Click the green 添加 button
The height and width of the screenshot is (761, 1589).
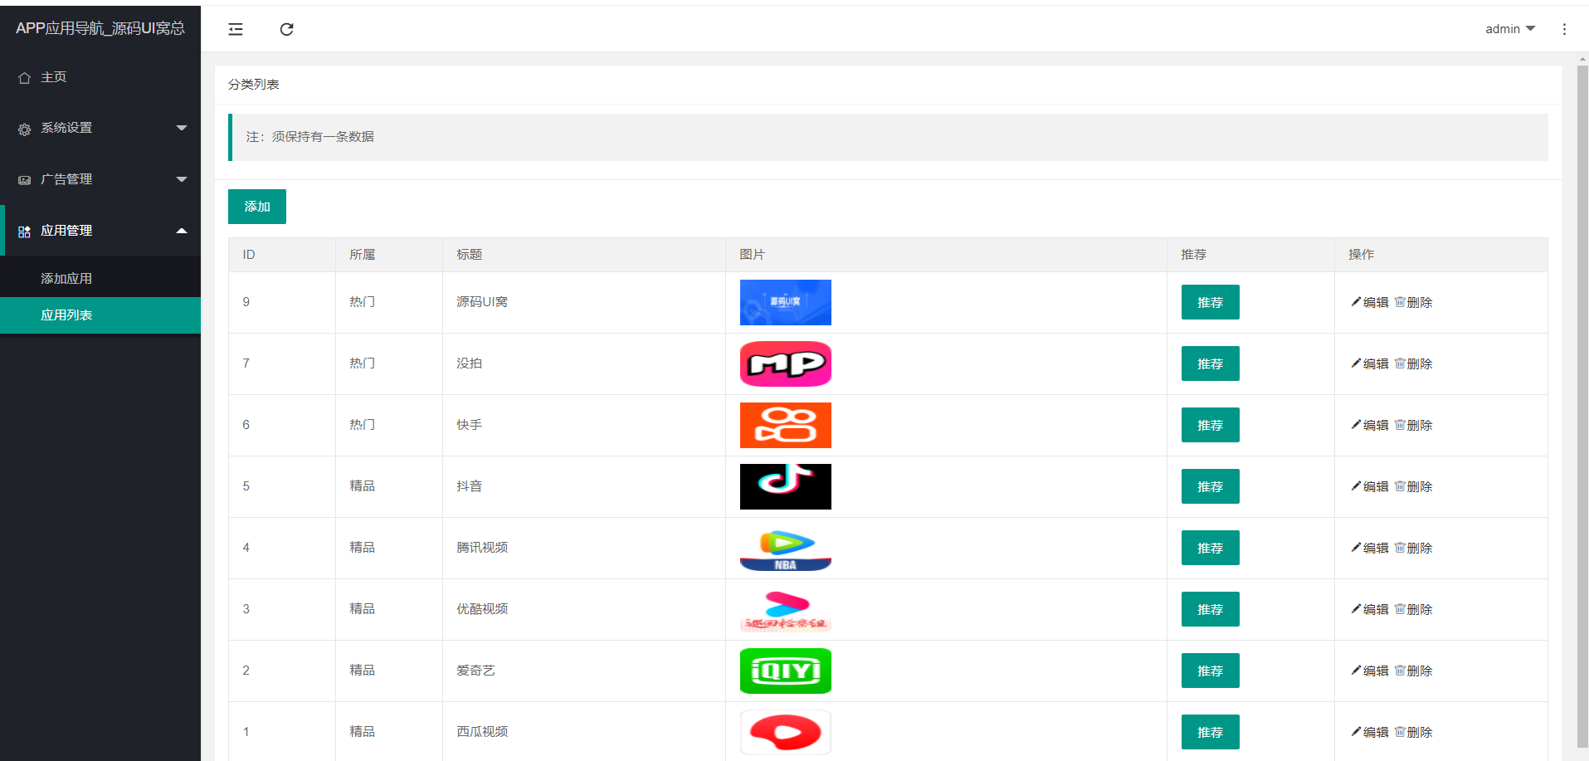coord(257,207)
